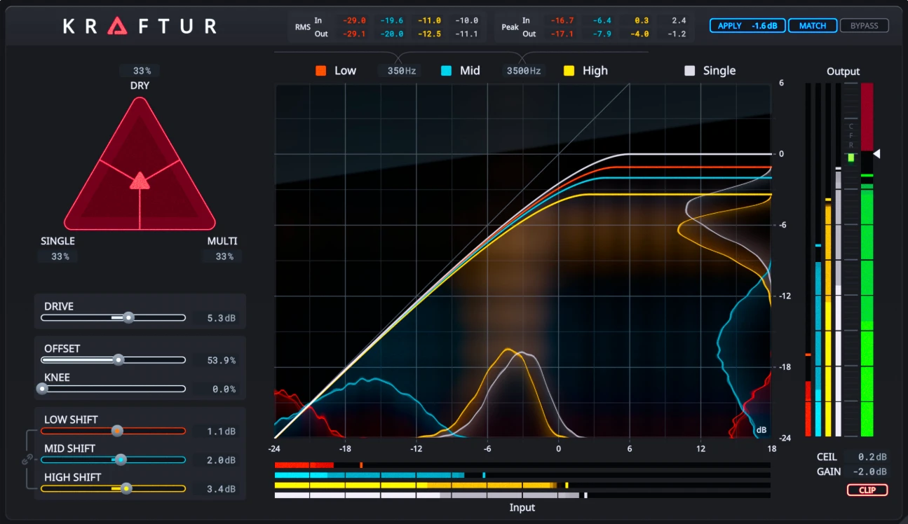Click the 3500Hz crossover frequency field
908x524 pixels.
click(x=524, y=71)
